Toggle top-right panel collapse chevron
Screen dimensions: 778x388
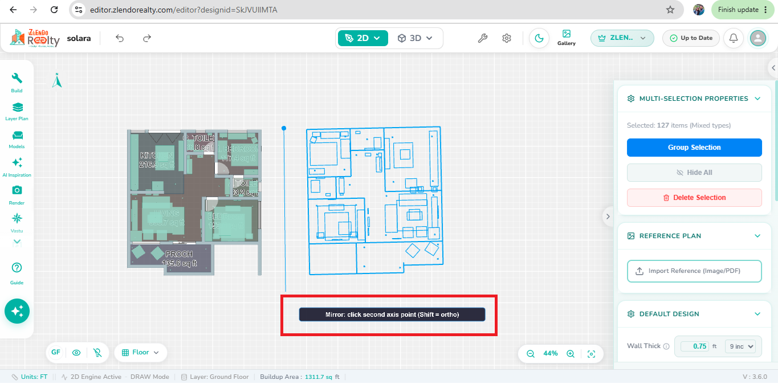(x=773, y=67)
